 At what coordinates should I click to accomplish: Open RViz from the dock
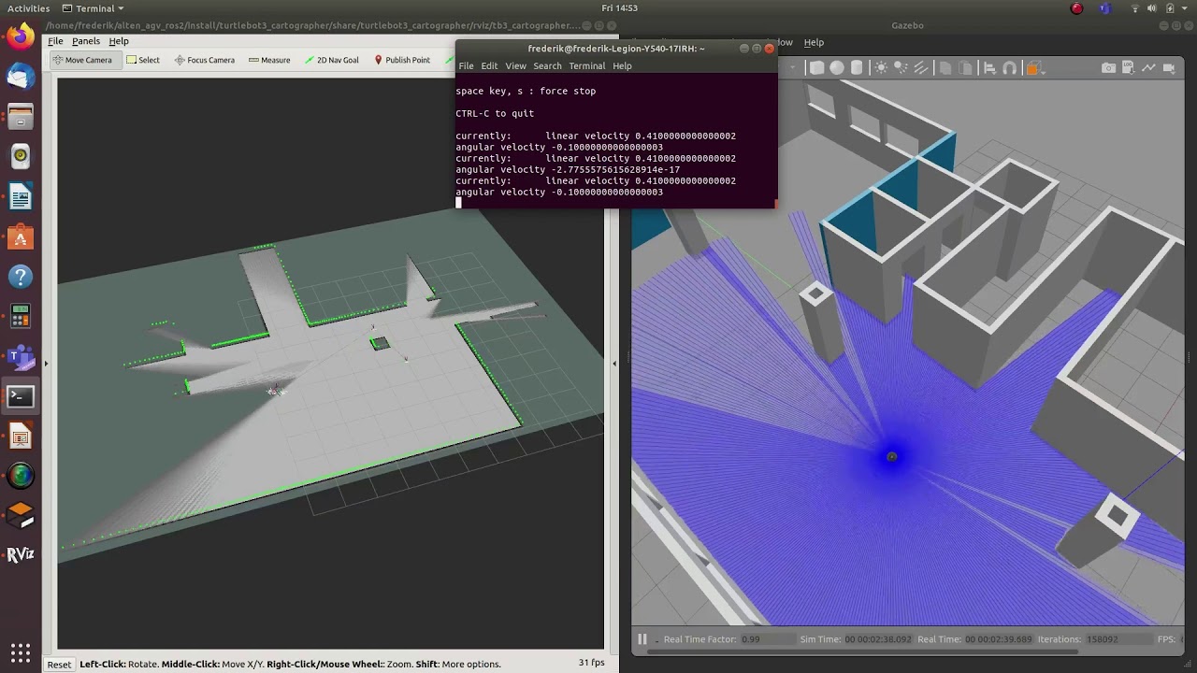coord(20,555)
